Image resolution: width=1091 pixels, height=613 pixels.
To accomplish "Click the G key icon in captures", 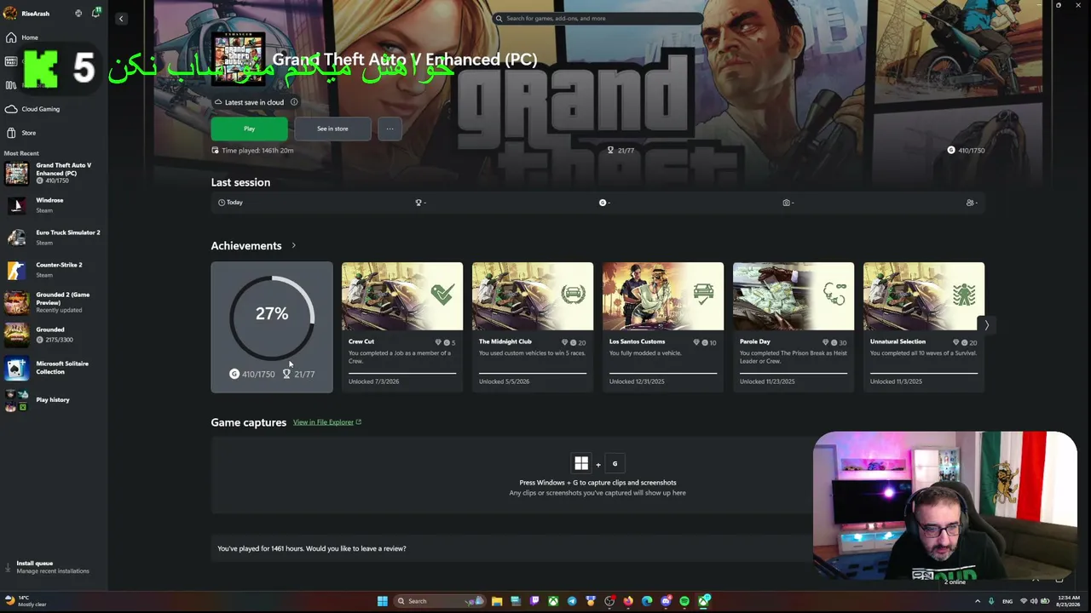I will click(615, 463).
